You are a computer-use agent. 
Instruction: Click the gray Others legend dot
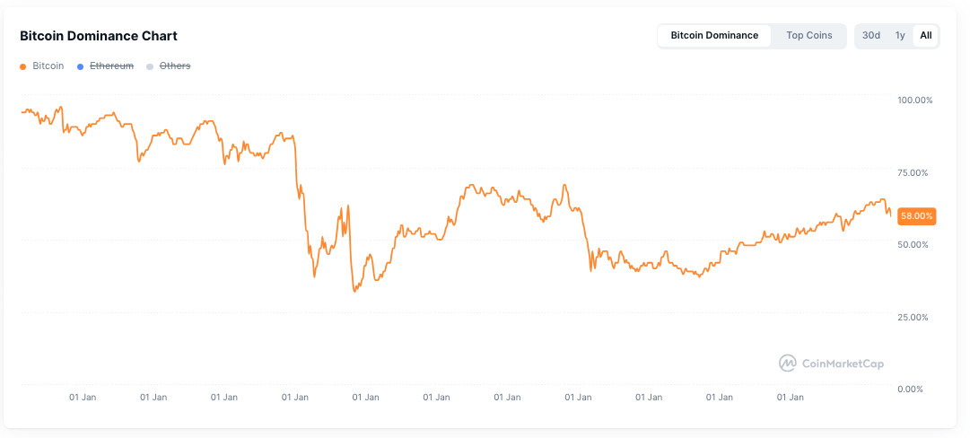(x=150, y=66)
